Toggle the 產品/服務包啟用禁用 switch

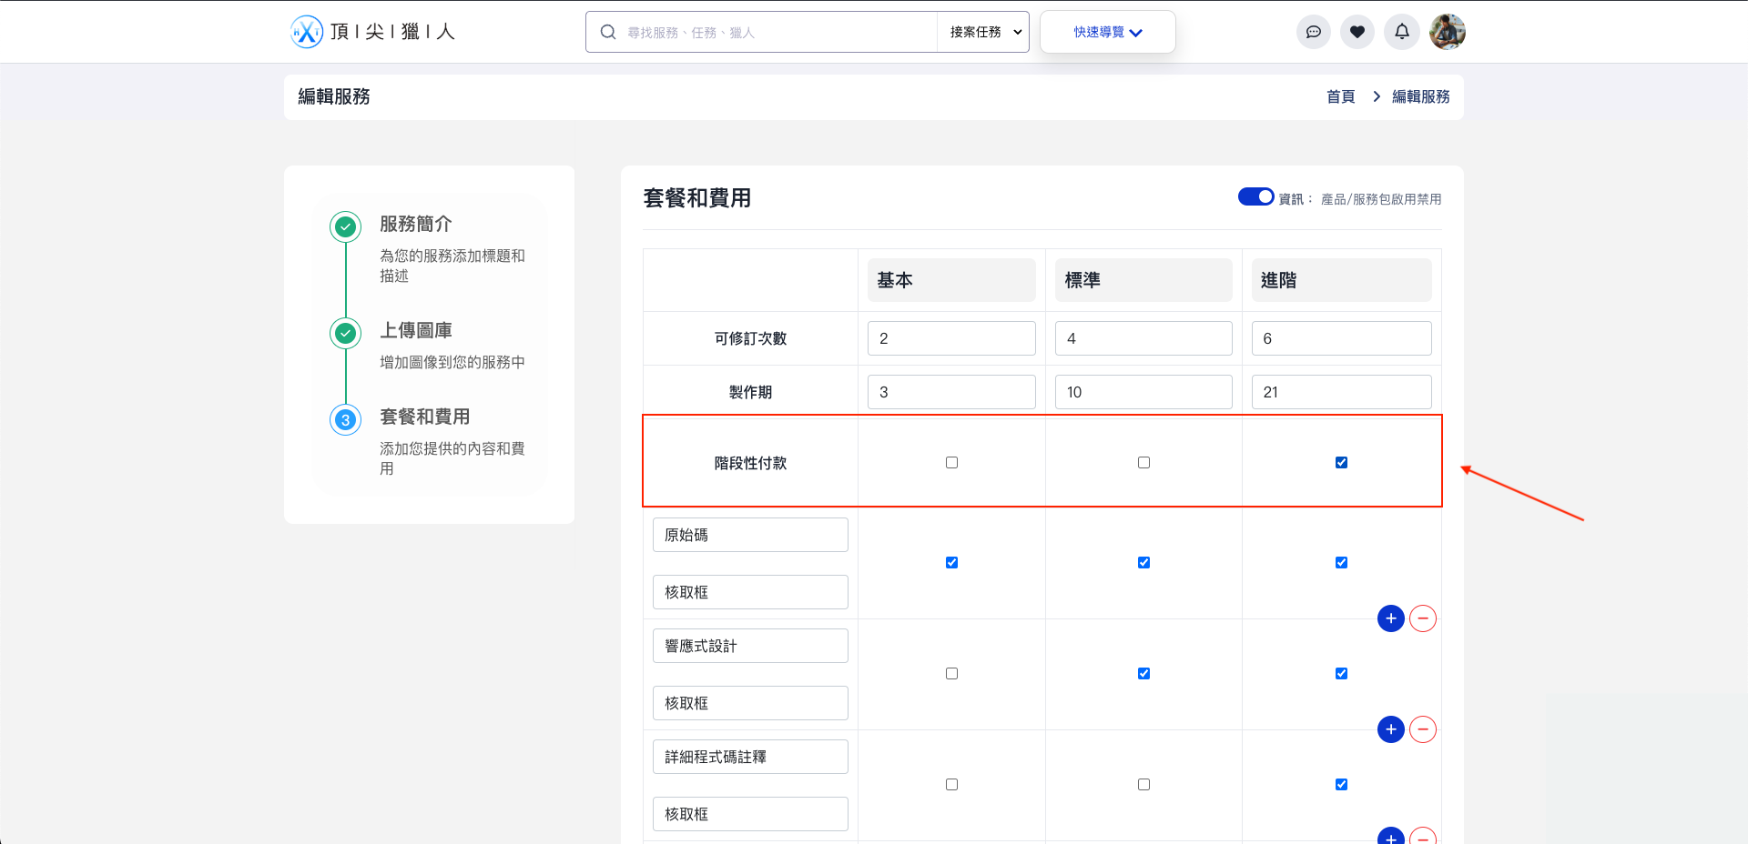click(1255, 197)
